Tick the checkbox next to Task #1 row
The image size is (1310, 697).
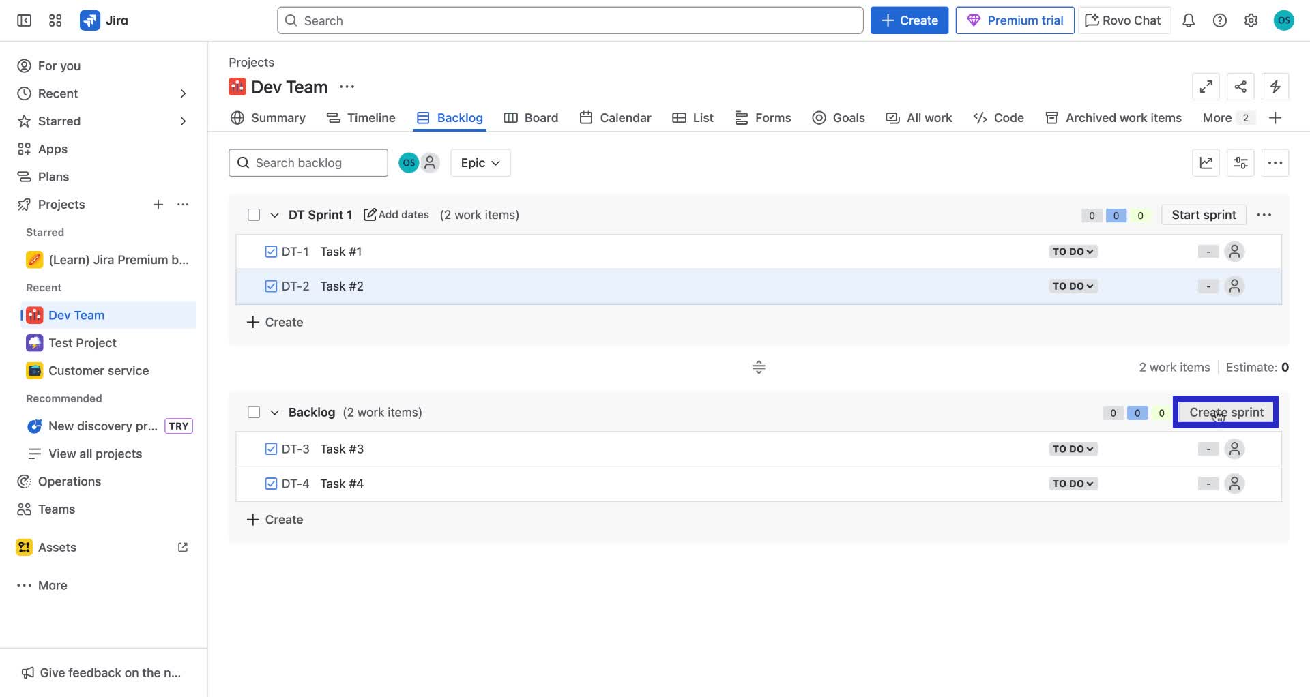tap(271, 251)
